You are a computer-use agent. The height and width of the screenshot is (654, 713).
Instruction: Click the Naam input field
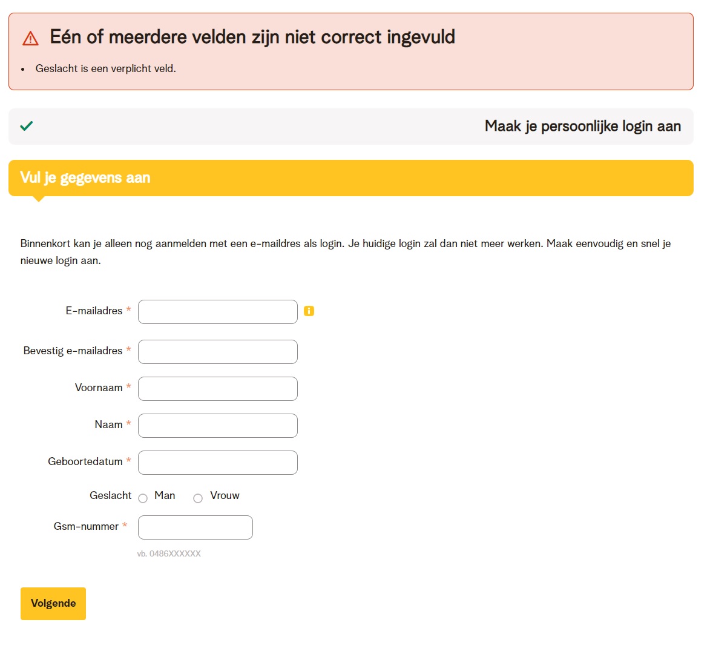pyautogui.click(x=218, y=426)
